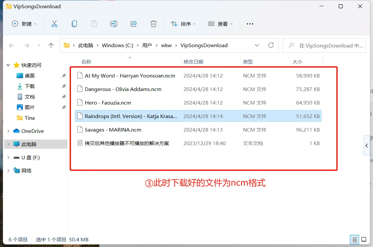Click the pin icon next to 图片

(64, 107)
